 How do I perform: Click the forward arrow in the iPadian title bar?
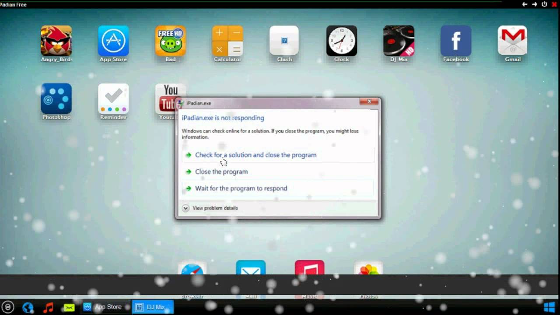[x=534, y=4]
